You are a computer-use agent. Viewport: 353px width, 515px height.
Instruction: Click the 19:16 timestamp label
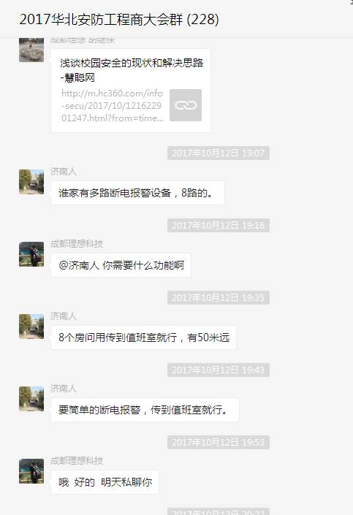click(x=219, y=225)
